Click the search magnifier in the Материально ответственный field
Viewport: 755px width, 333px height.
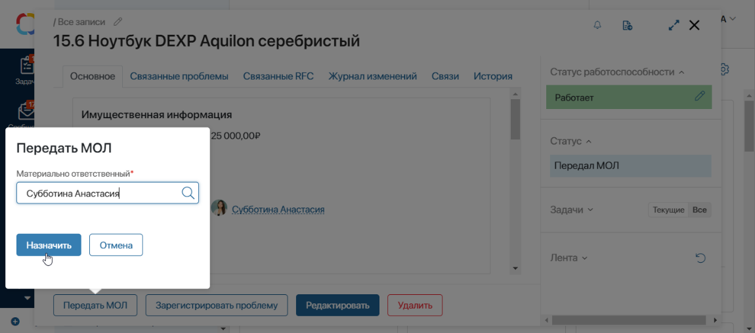(x=188, y=192)
